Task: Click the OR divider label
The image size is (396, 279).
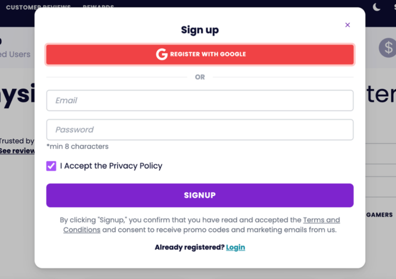Action: click(x=200, y=77)
